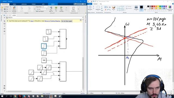Screen dimensions: 174x98
Task: Click the Stop Time input field
Action: (x=45, y=7)
